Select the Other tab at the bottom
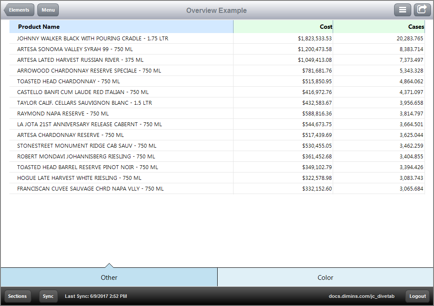434x306 pixels. tap(109, 277)
